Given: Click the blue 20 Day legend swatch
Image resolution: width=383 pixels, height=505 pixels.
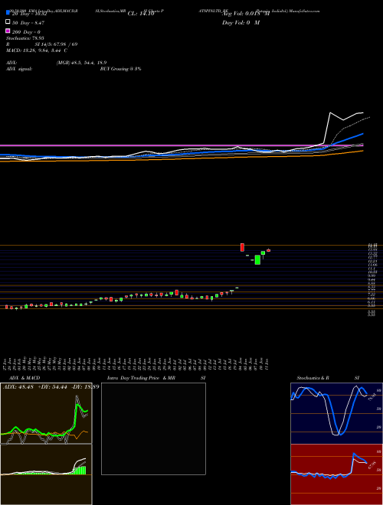Looking at the screenshot, I should click(8, 13).
